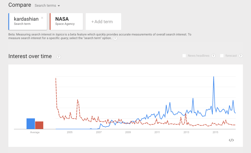Open the Search terms dropdown
Screen dimensions: 251x153
click(47, 6)
